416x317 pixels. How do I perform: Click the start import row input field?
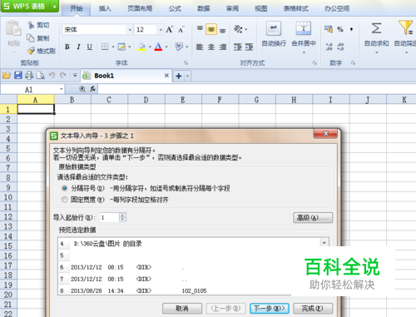tap(110, 217)
